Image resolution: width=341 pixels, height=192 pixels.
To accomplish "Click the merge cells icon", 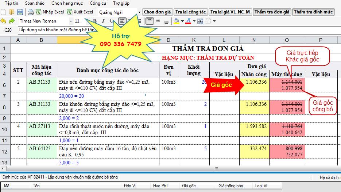I will 200,21.
